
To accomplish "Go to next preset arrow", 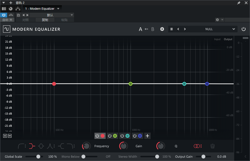I will [x=185, y=29].
